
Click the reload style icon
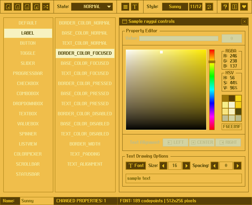(209, 7)
